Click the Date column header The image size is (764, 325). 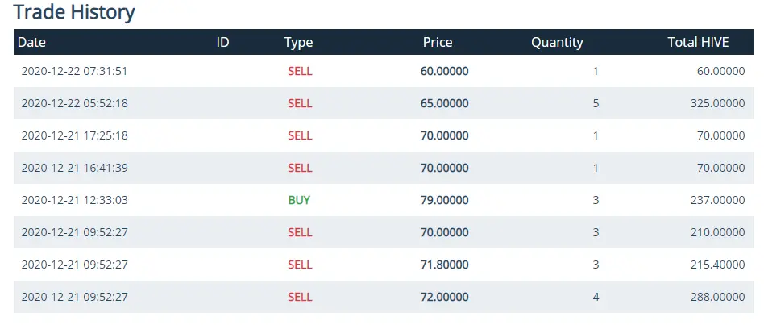pos(31,43)
